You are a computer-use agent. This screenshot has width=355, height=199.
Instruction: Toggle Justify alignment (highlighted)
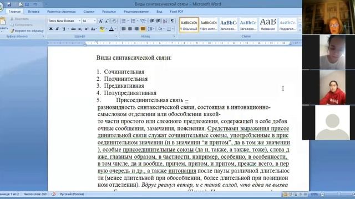tap(143, 29)
